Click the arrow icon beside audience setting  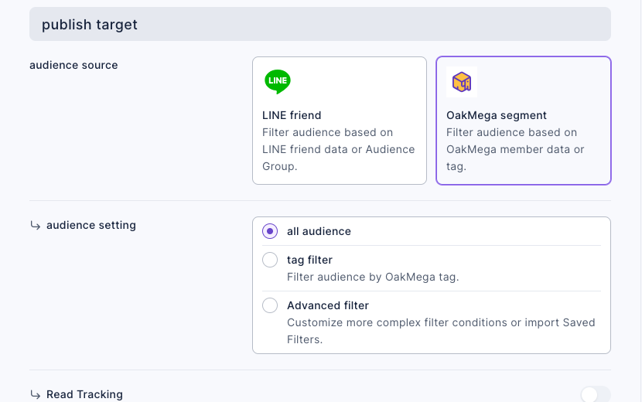[36, 226]
